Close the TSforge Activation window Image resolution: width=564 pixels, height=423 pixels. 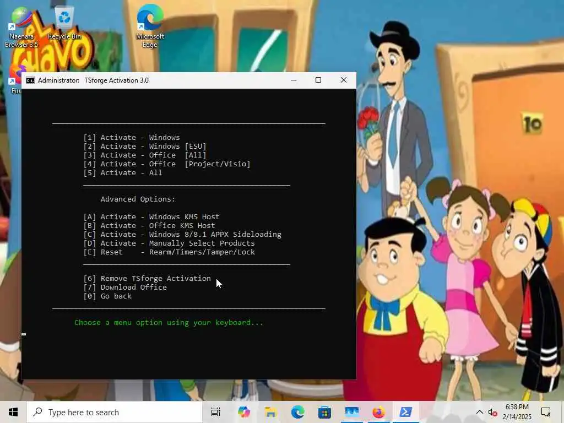coord(344,80)
